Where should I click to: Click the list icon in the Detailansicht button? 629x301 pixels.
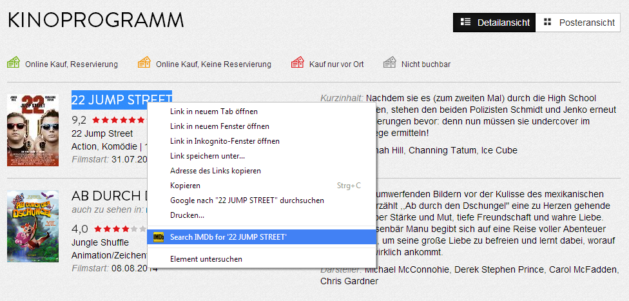pos(465,22)
